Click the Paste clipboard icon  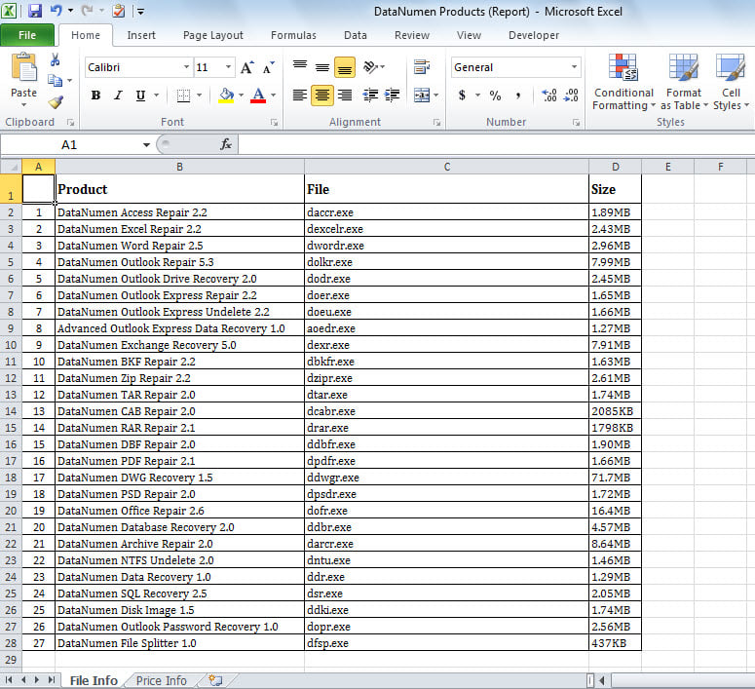tap(23, 67)
